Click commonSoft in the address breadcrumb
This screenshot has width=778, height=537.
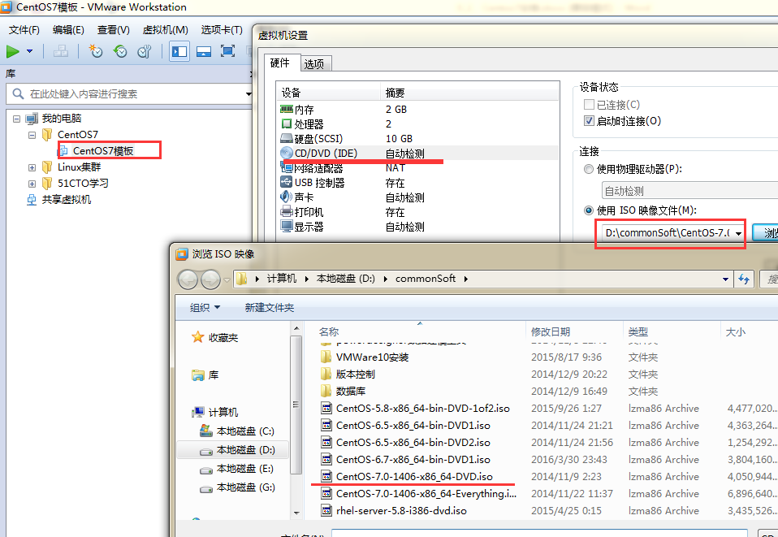[426, 279]
